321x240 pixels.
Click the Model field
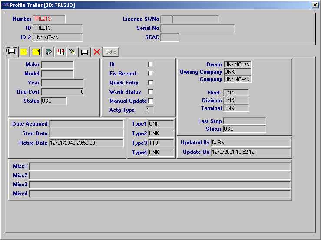click(x=57, y=74)
